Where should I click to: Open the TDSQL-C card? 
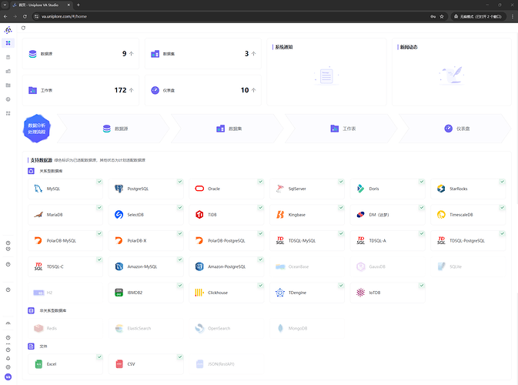click(65, 266)
